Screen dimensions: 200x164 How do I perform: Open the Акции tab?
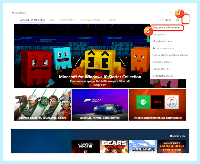(x=112, y=20)
